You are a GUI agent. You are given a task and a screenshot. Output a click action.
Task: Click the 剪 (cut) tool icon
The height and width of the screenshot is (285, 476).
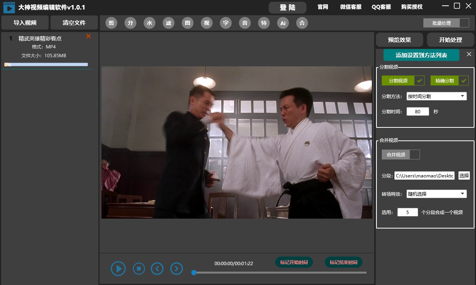coord(111,23)
